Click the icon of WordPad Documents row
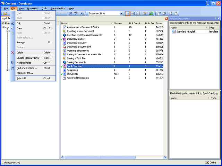The width and height of the screenshot is (222, 166). pos(64,78)
